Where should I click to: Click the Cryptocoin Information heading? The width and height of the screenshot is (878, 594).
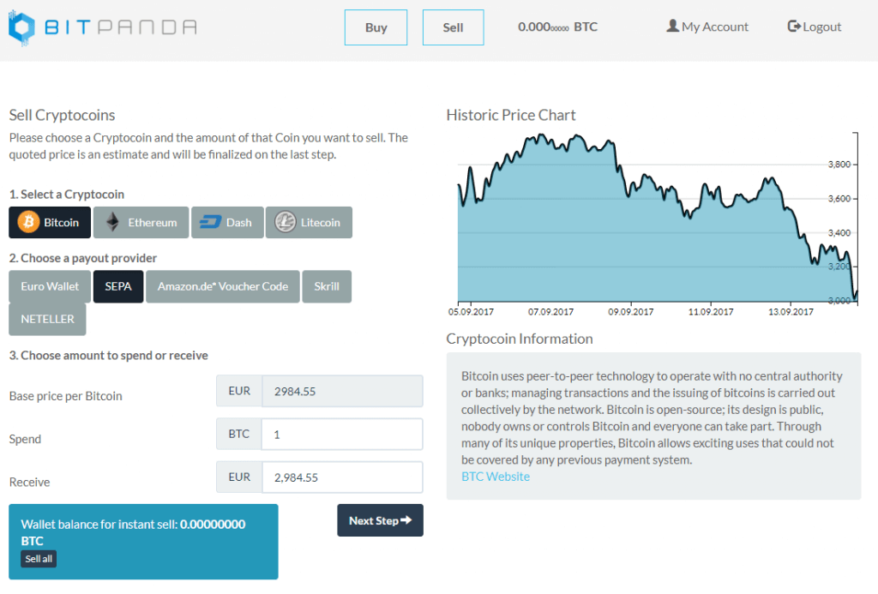click(520, 339)
